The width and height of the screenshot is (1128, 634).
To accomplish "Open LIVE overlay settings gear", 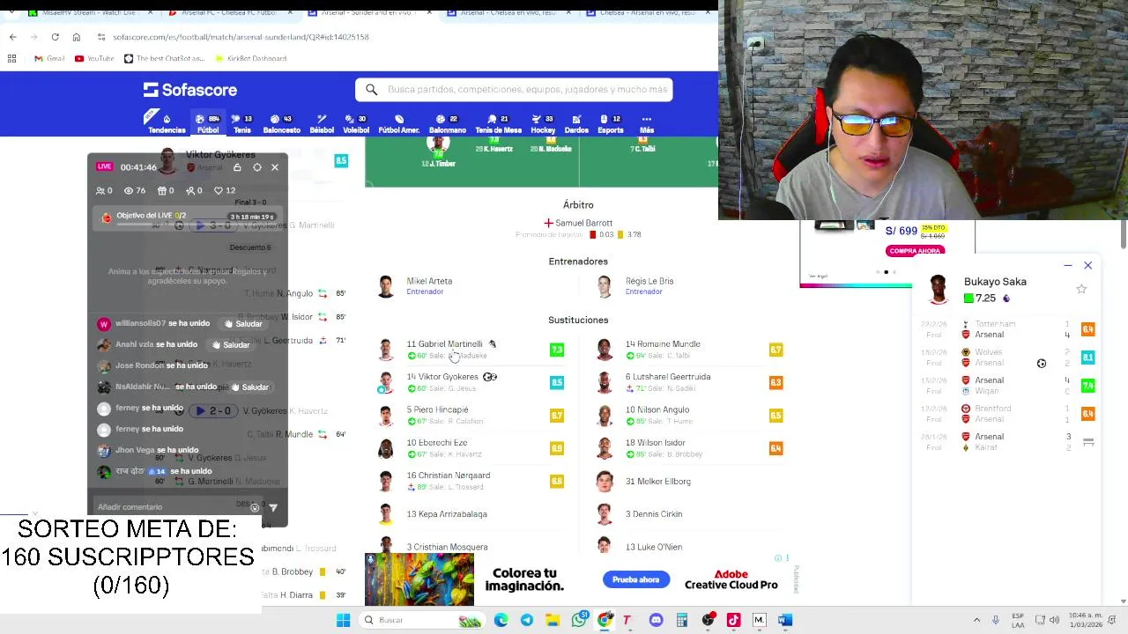I will coord(256,167).
